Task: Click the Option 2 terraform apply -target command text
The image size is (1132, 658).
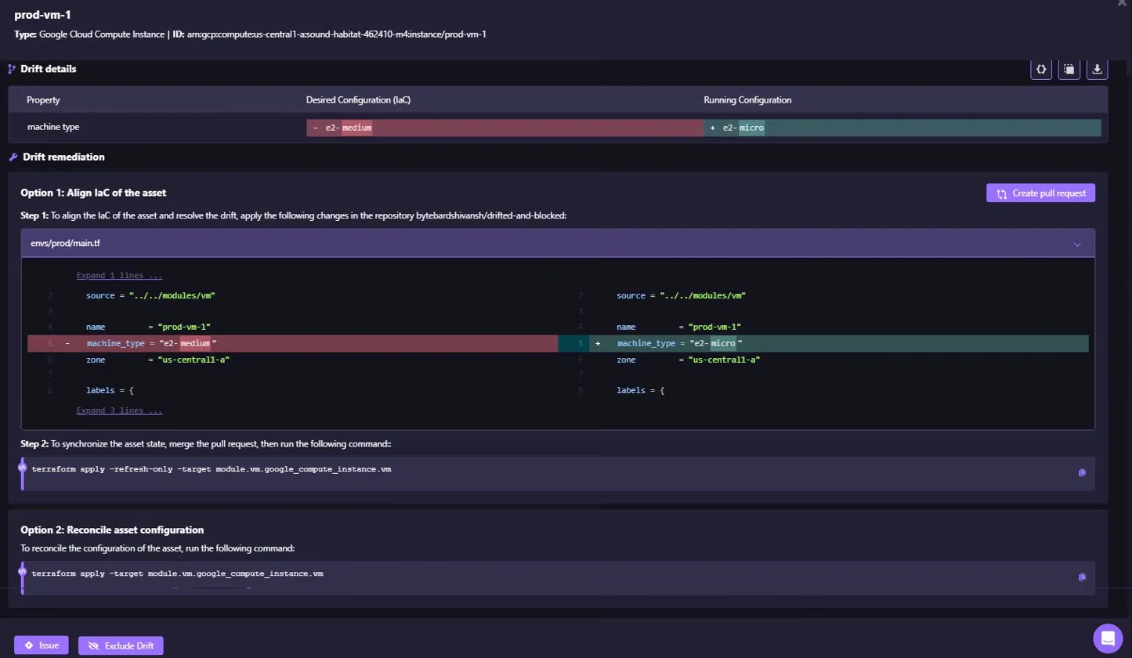Action: (178, 574)
